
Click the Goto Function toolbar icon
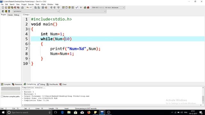tap(43, 8)
